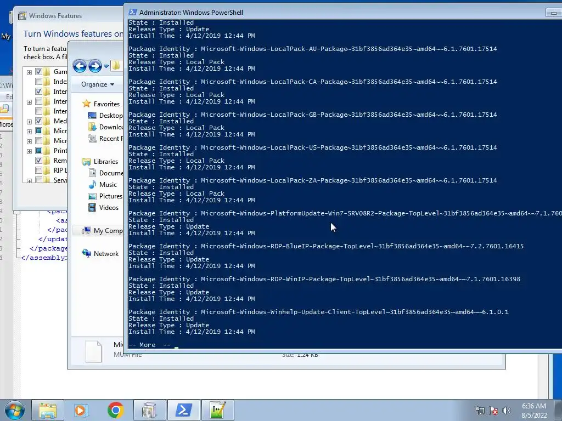This screenshot has height=421, width=562.
Task: Switch to the Windows Features taskbar item
Action: [x=149, y=410]
